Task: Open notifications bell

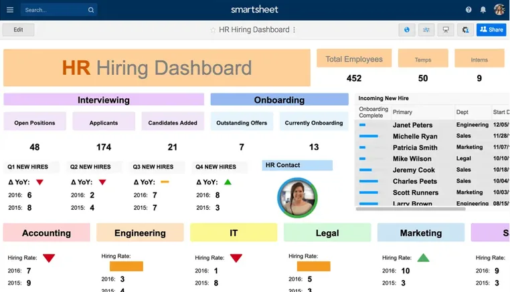Action: 483,10
